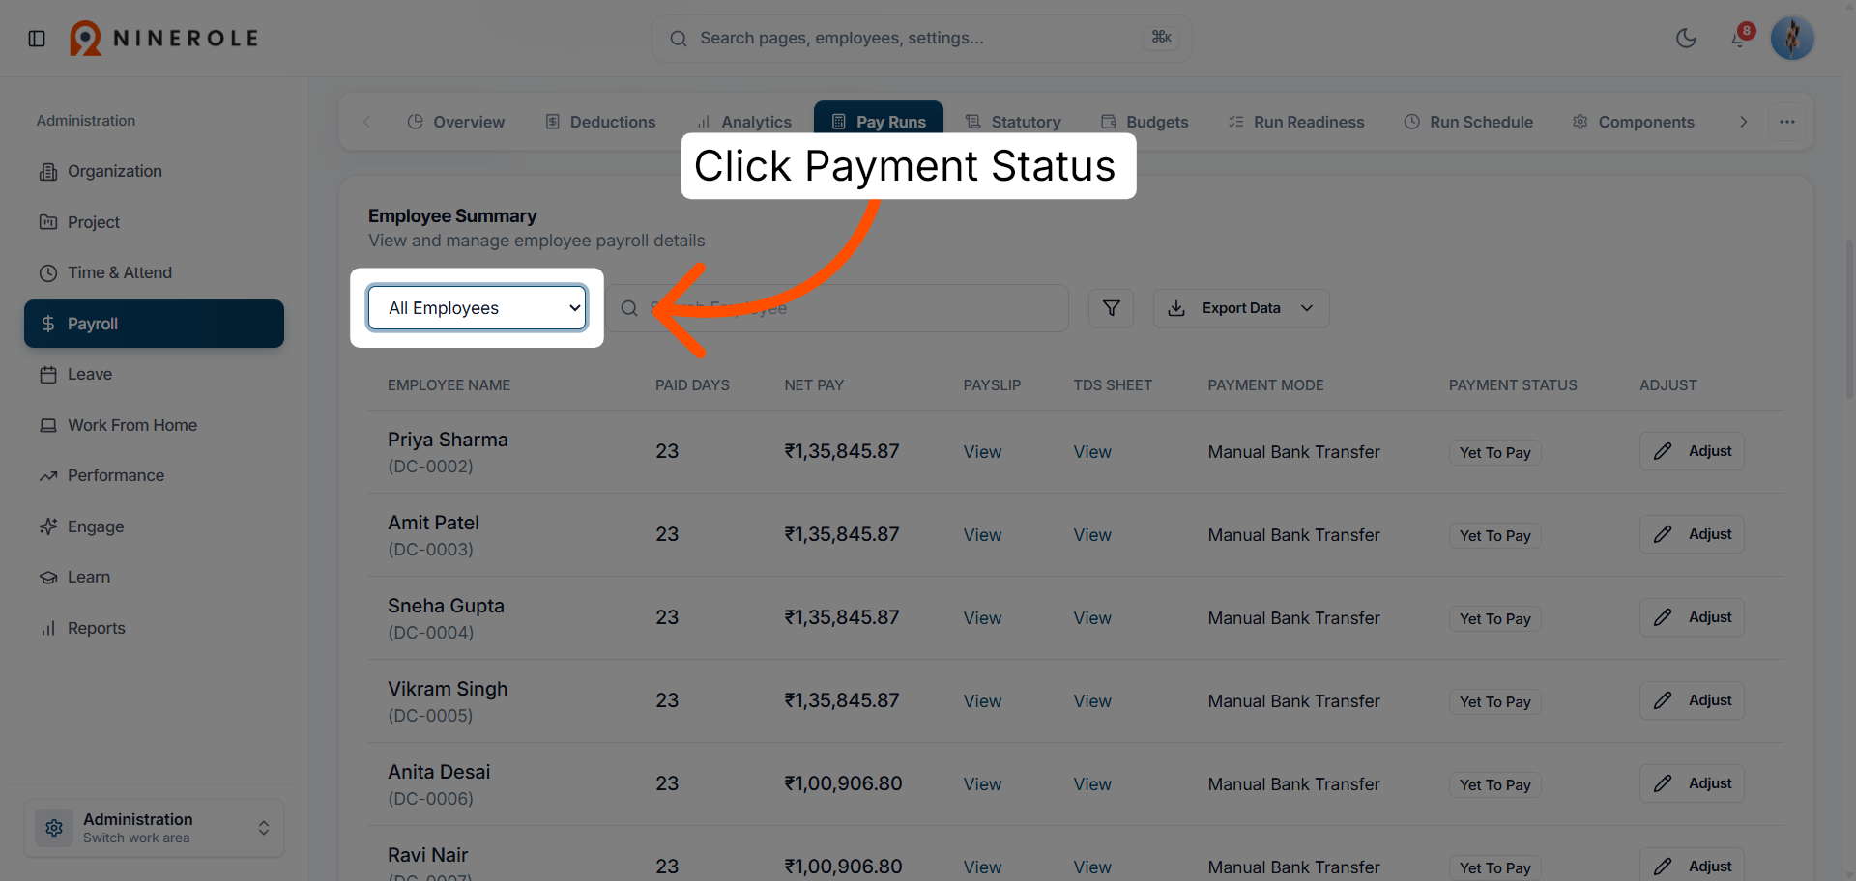This screenshot has width=1856, height=881.
Task: Open Engage section
Action: tap(155, 526)
